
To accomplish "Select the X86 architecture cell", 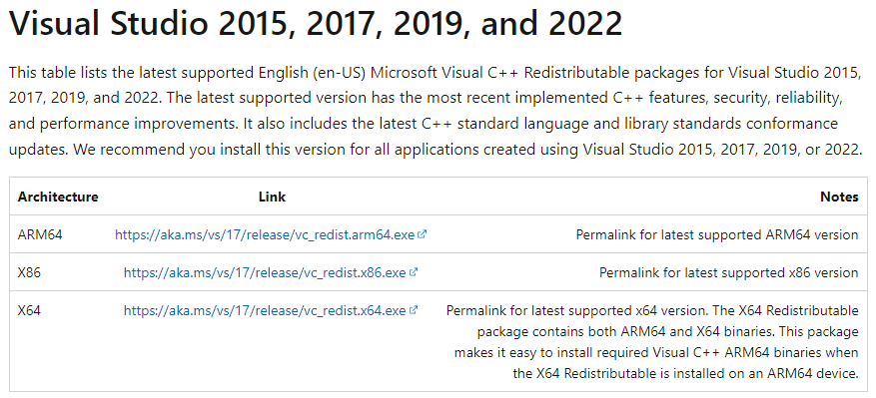I will point(29,272).
